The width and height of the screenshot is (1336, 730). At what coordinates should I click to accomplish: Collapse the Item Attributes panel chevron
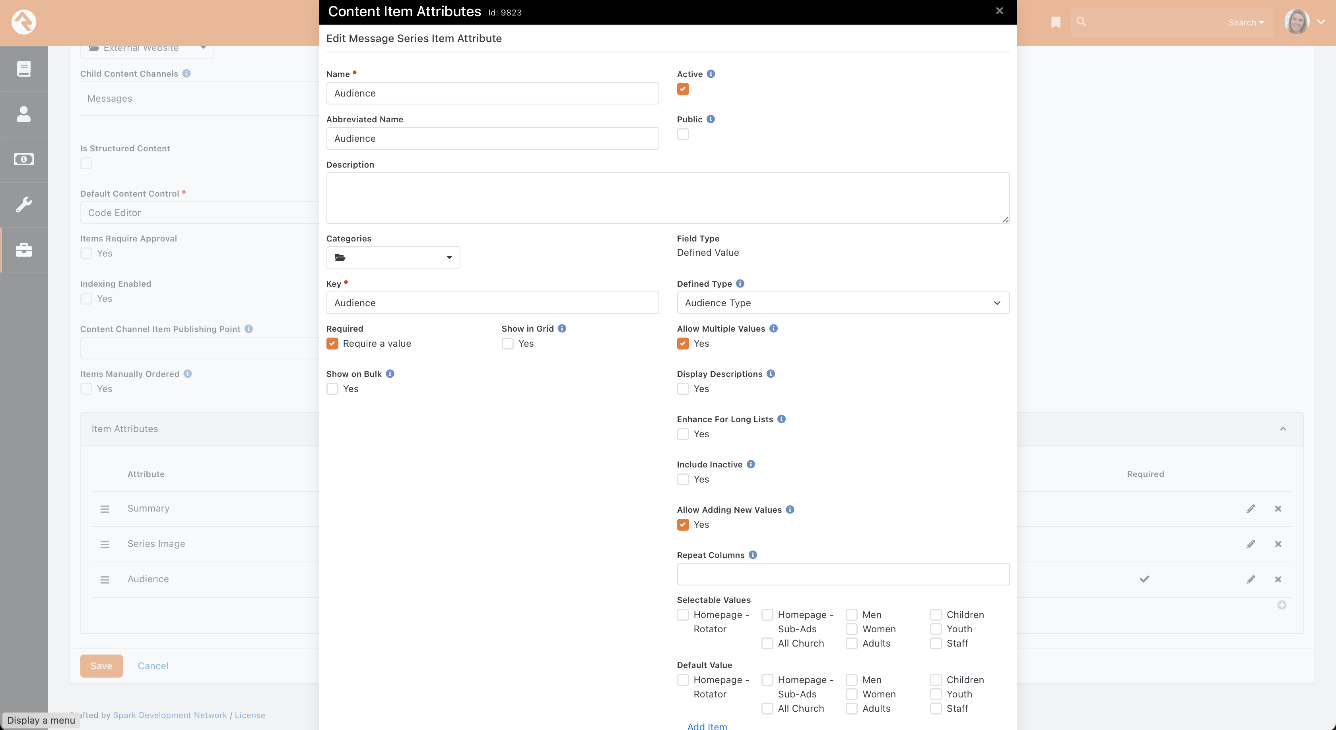click(1283, 429)
